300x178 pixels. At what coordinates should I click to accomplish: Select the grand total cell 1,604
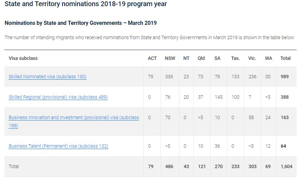click(286, 166)
